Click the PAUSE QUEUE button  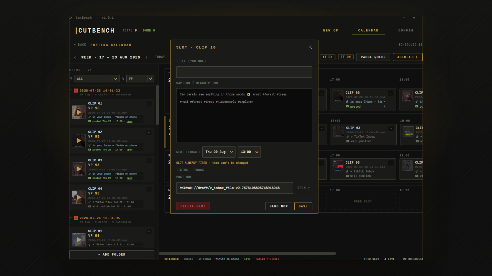click(x=373, y=57)
